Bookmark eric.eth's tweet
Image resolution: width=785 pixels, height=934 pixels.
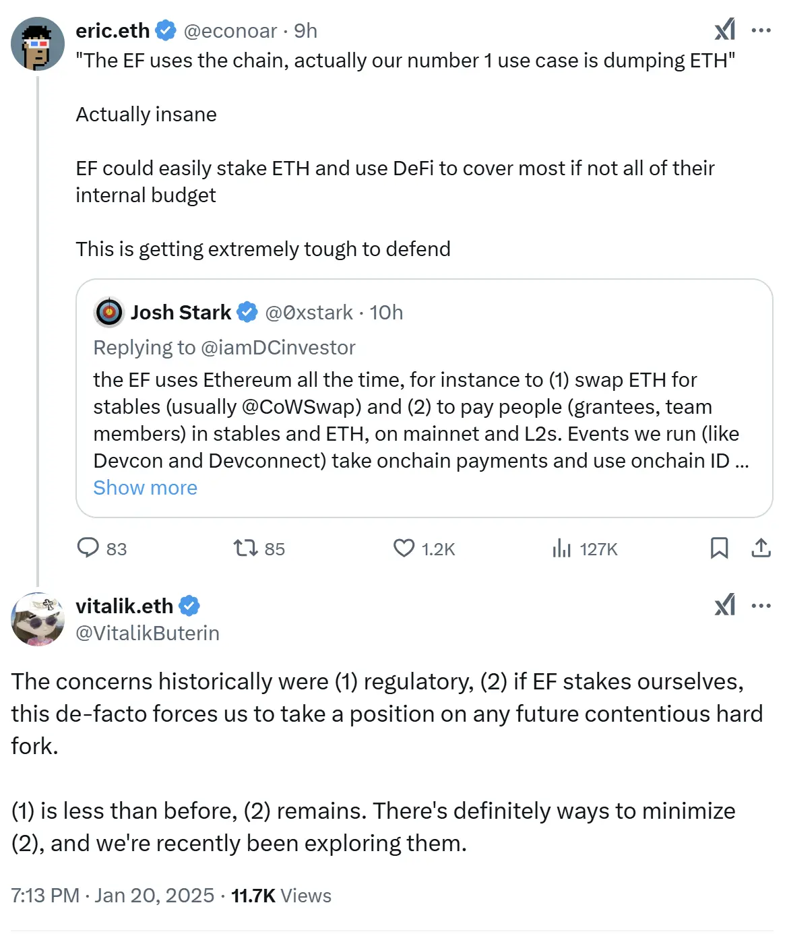pos(720,549)
